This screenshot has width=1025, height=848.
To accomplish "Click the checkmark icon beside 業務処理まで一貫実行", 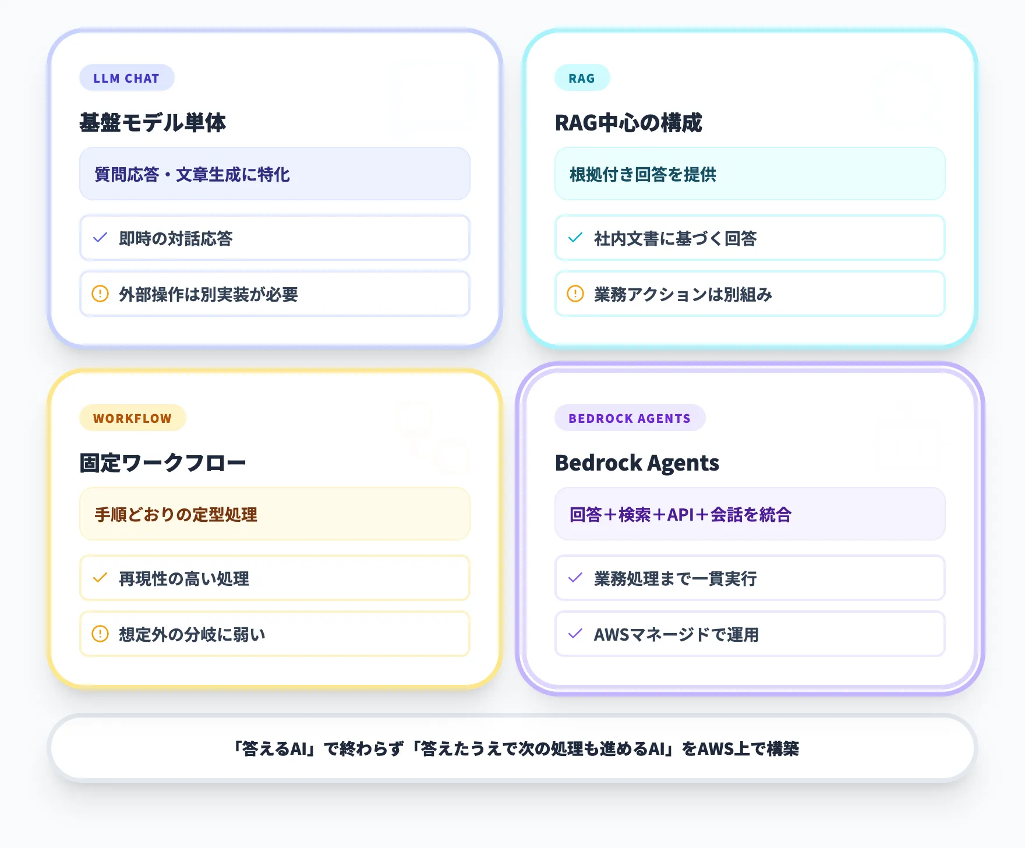I will tap(575, 578).
